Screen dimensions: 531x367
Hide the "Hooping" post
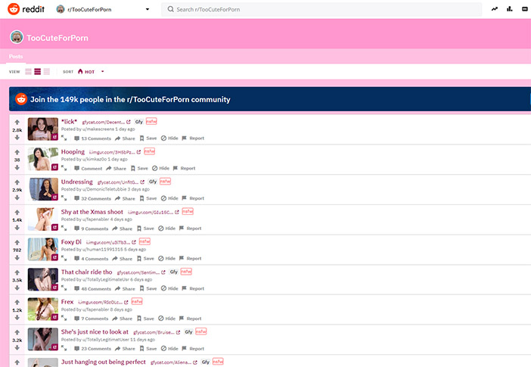pos(160,168)
